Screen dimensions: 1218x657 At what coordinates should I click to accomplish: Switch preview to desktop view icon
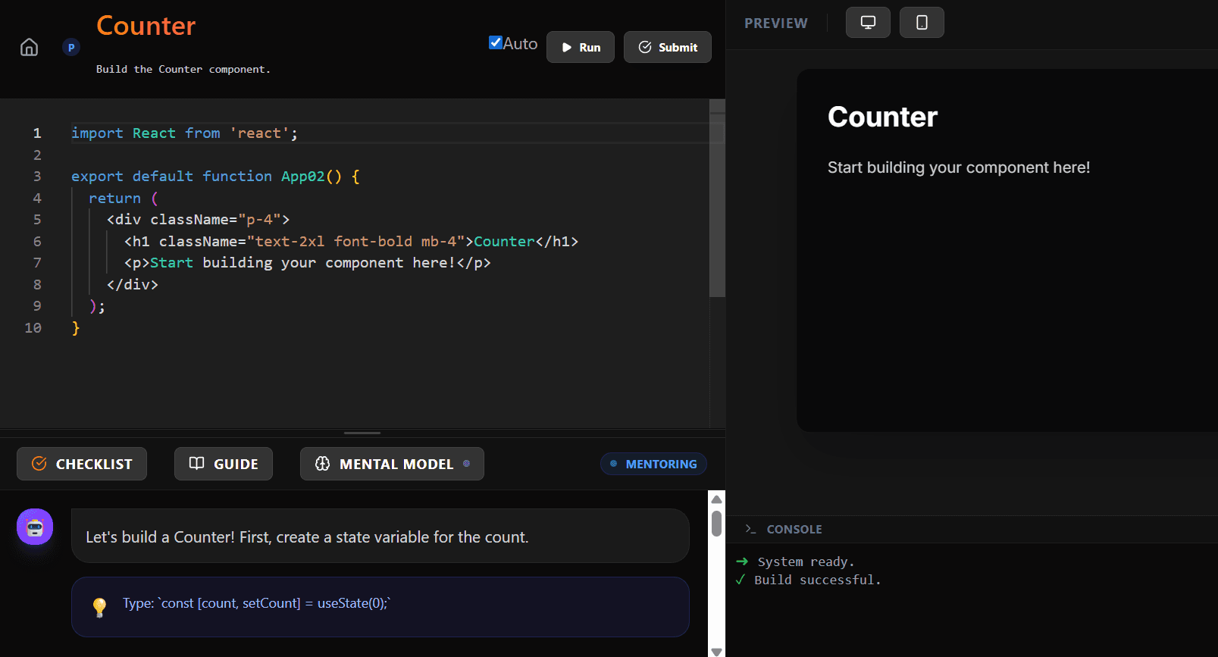click(868, 23)
